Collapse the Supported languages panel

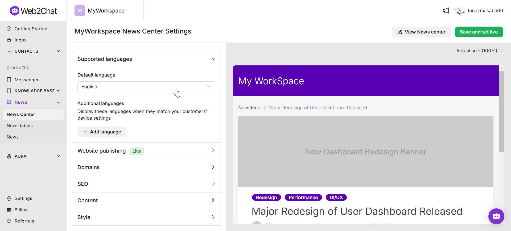point(213,59)
